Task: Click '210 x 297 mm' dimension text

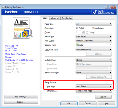Action: 11,48
